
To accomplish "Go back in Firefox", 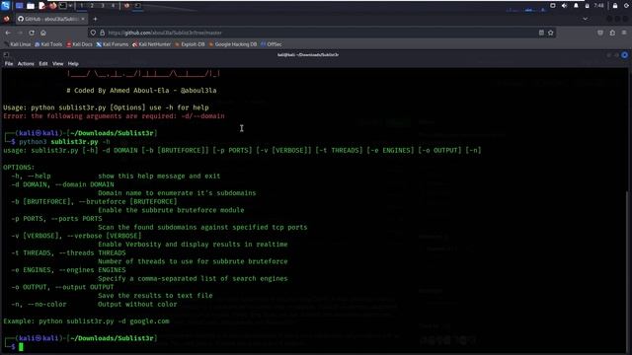I will (x=8, y=33).
